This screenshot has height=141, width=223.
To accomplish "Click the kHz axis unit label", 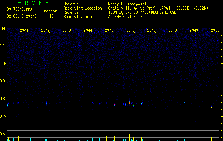I will tap(3, 29).
